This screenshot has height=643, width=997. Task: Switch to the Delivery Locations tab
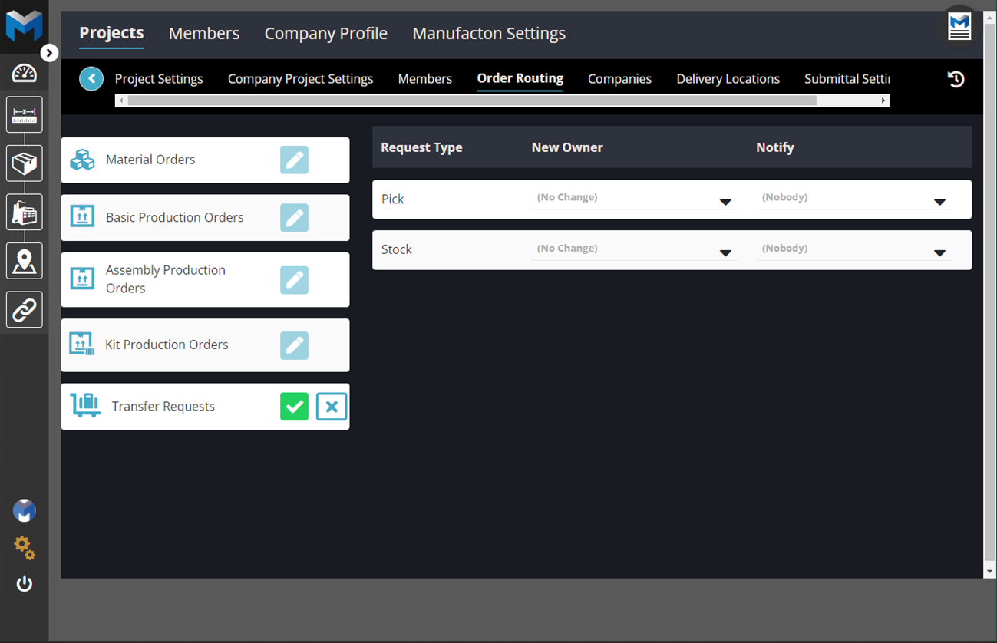tap(728, 79)
